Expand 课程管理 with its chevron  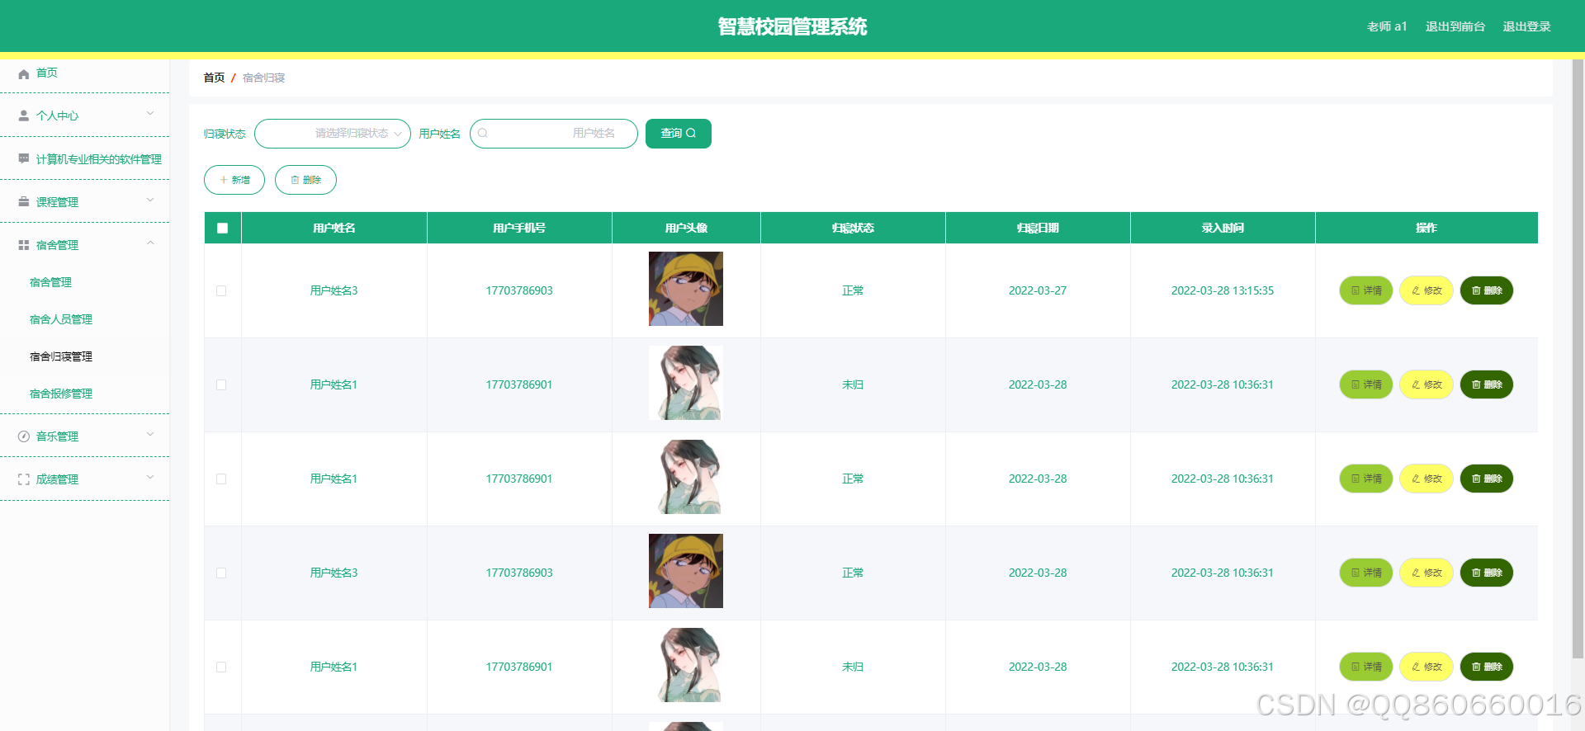[150, 200]
